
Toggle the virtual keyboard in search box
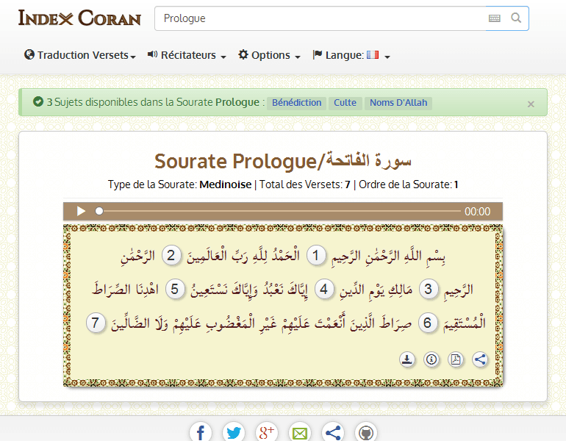pos(495,18)
